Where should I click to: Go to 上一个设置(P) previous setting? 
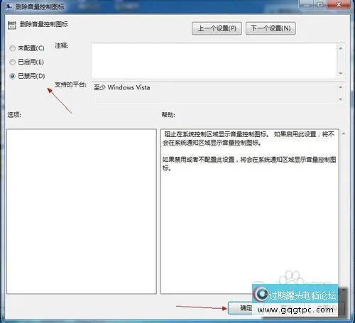(217, 28)
